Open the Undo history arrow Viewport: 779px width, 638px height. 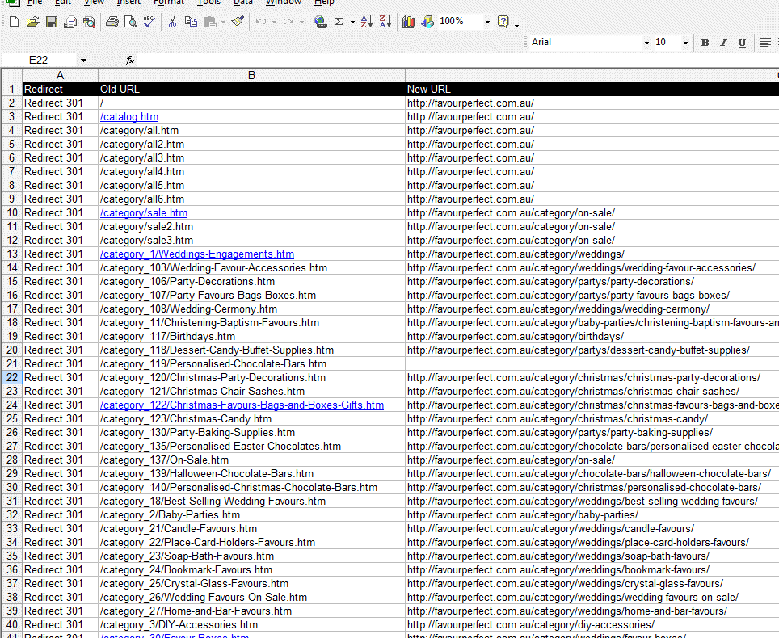click(x=274, y=22)
